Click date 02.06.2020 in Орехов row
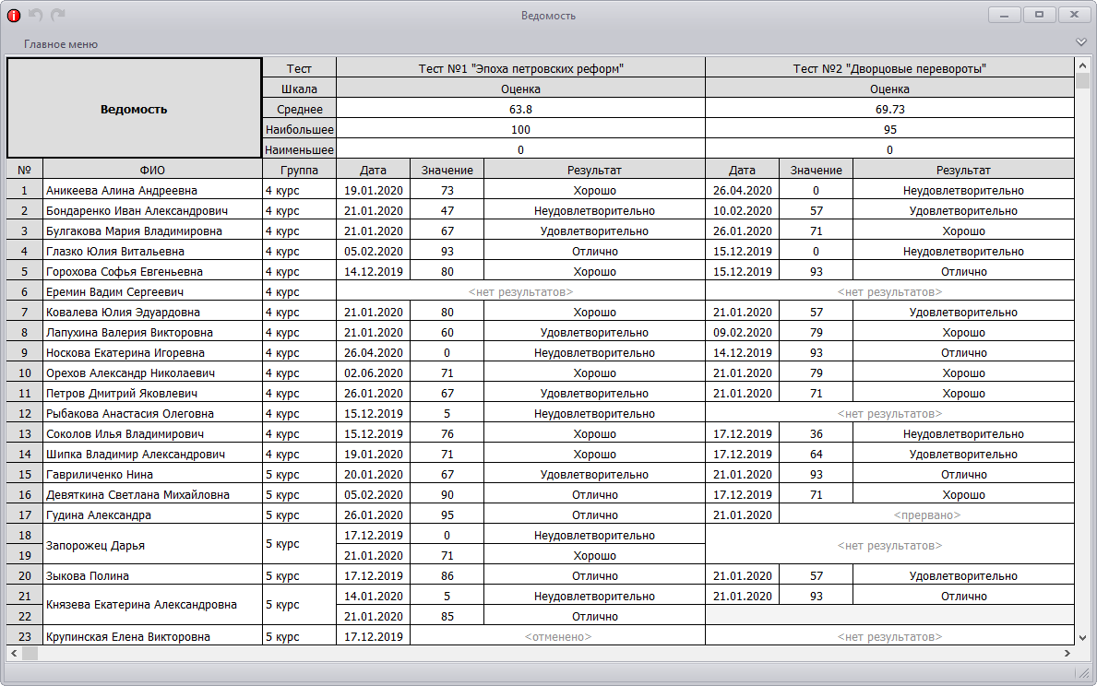Screen dimensions: 1097x686 click(x=373, y=372)
